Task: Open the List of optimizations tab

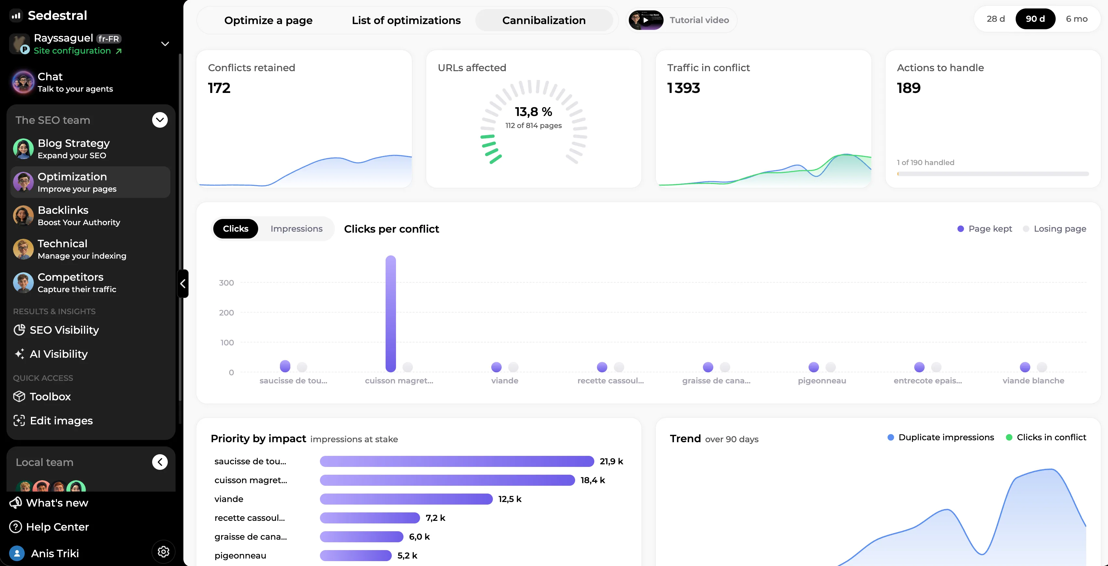Action: click(406, 20)
